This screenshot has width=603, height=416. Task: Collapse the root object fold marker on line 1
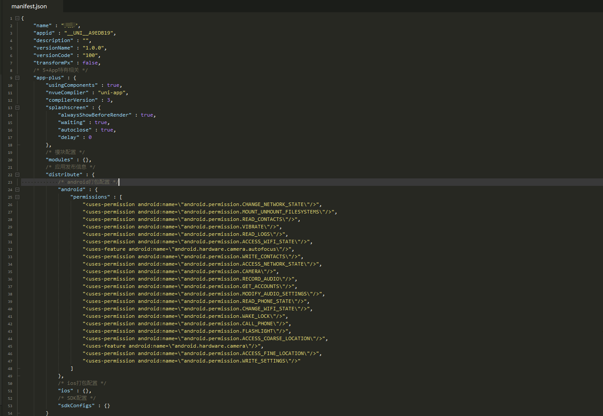pos(17,18)
